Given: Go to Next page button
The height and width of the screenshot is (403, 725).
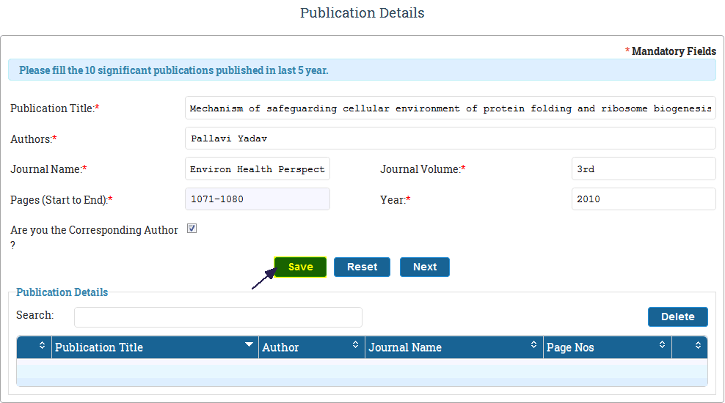Looking at the screenshot, I should [x=424, y=267].
